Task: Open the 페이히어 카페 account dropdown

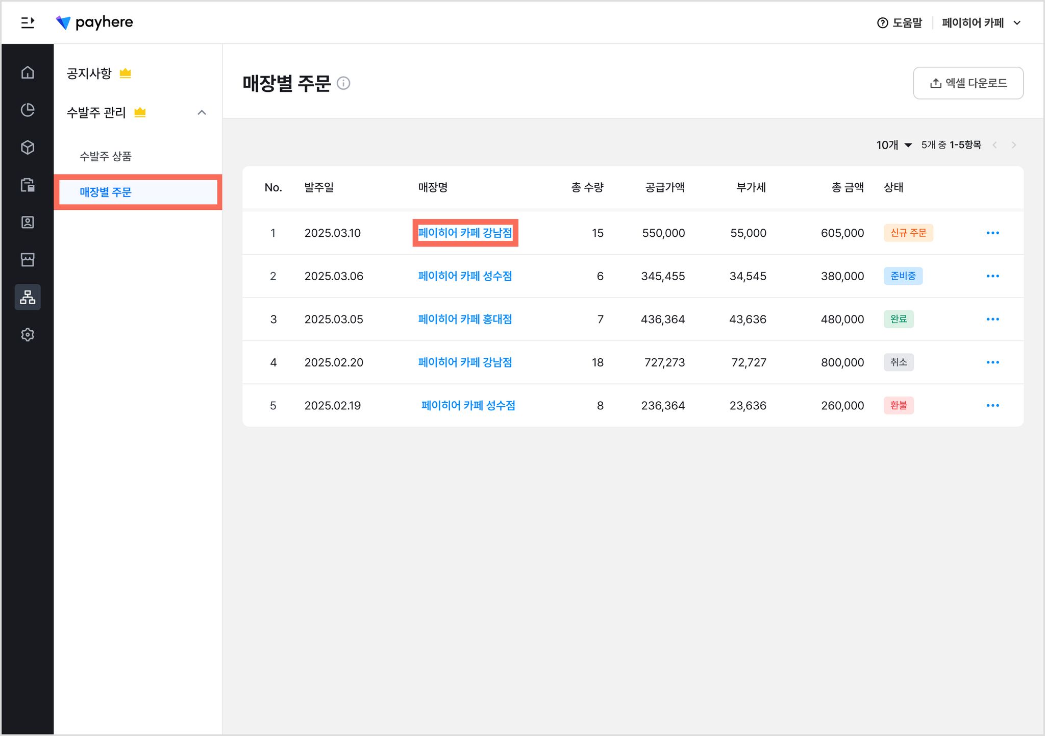Action: pos(981,23)
